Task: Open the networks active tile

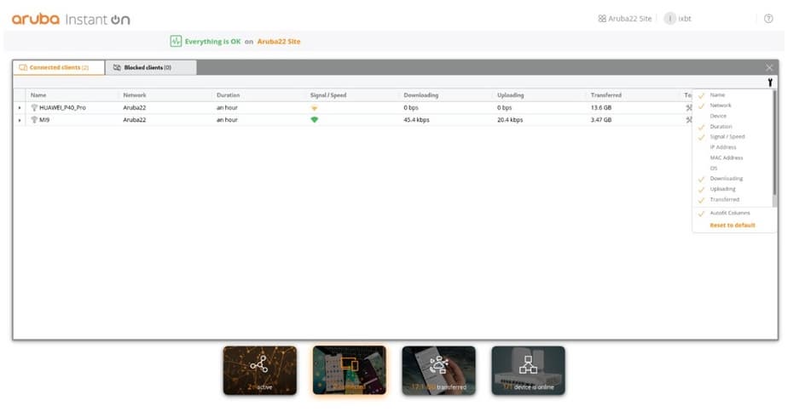Action: (260, 371)
